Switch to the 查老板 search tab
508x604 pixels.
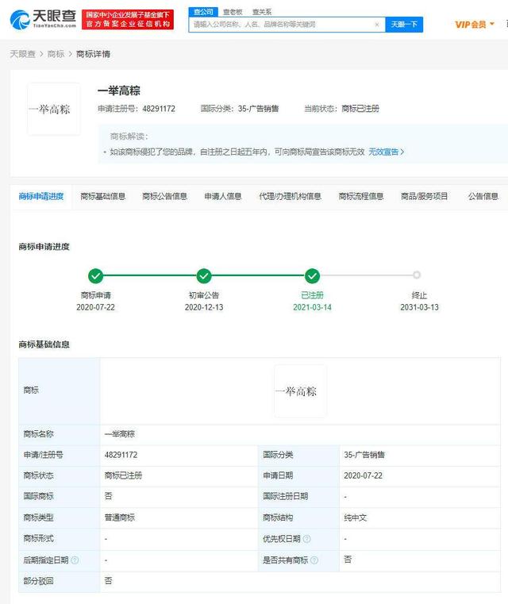tap(233, 12)
